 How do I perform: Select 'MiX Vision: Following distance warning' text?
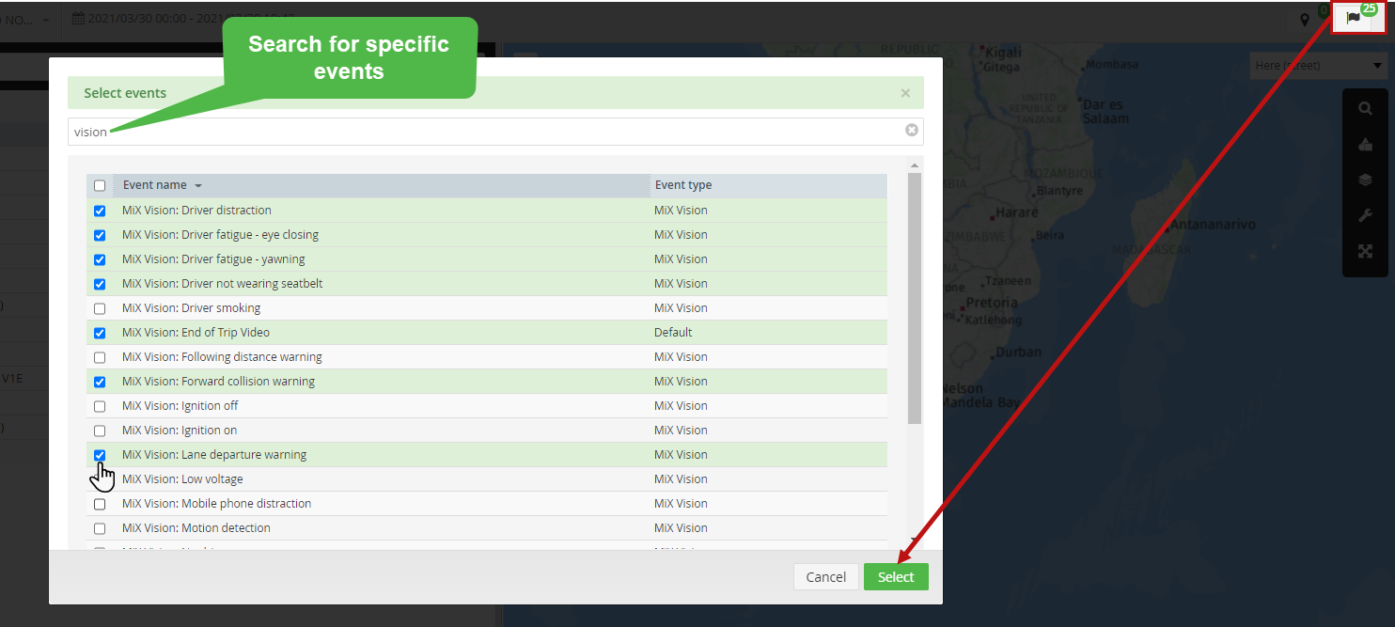point(222,357)
